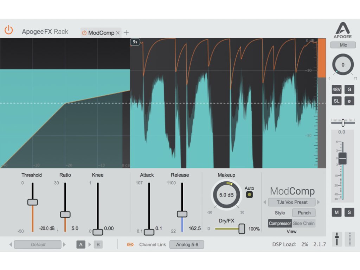
Task: Click the Ratio slider handle
Action: [x=65, y=214]
